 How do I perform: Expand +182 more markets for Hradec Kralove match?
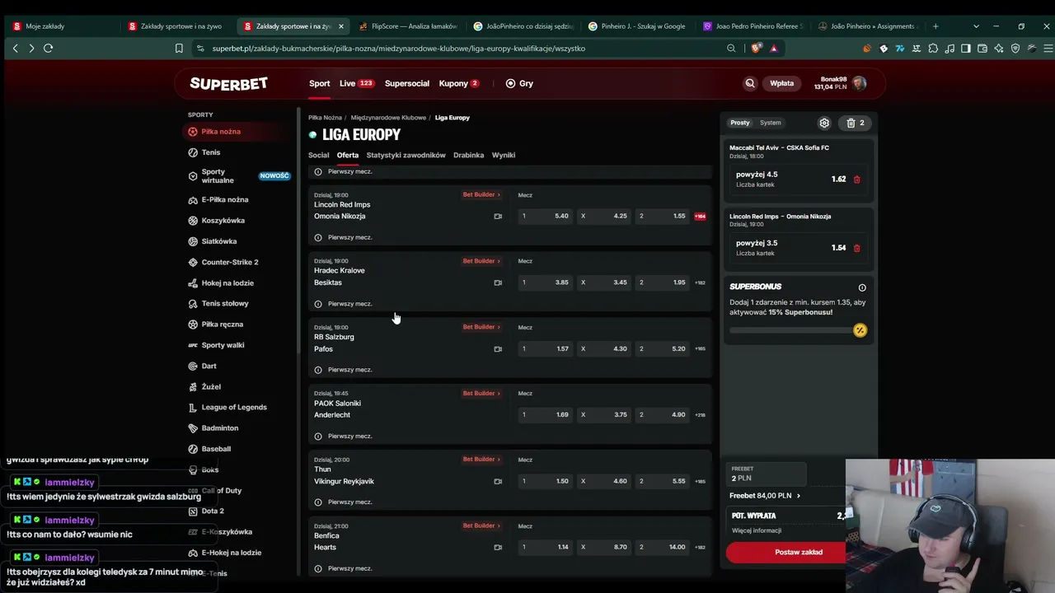700,282
